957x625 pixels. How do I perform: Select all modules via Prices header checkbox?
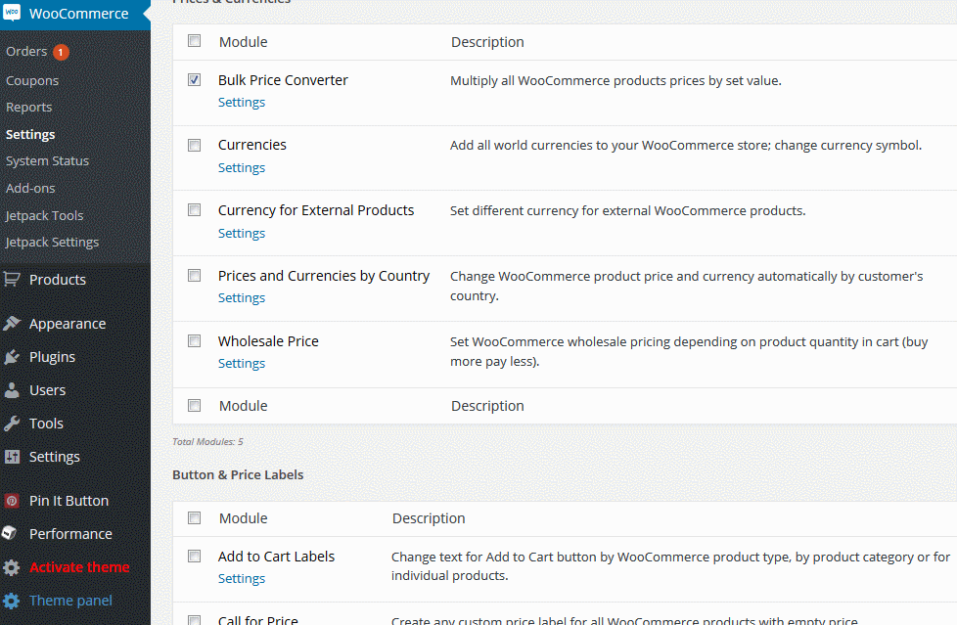point(194,41)
